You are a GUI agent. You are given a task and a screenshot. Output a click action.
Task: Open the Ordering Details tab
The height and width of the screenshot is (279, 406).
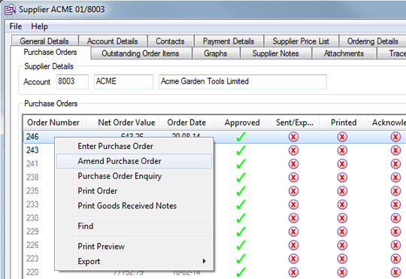373,41
